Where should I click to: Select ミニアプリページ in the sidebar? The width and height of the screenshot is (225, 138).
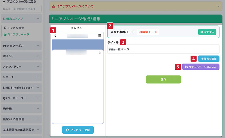18,34
